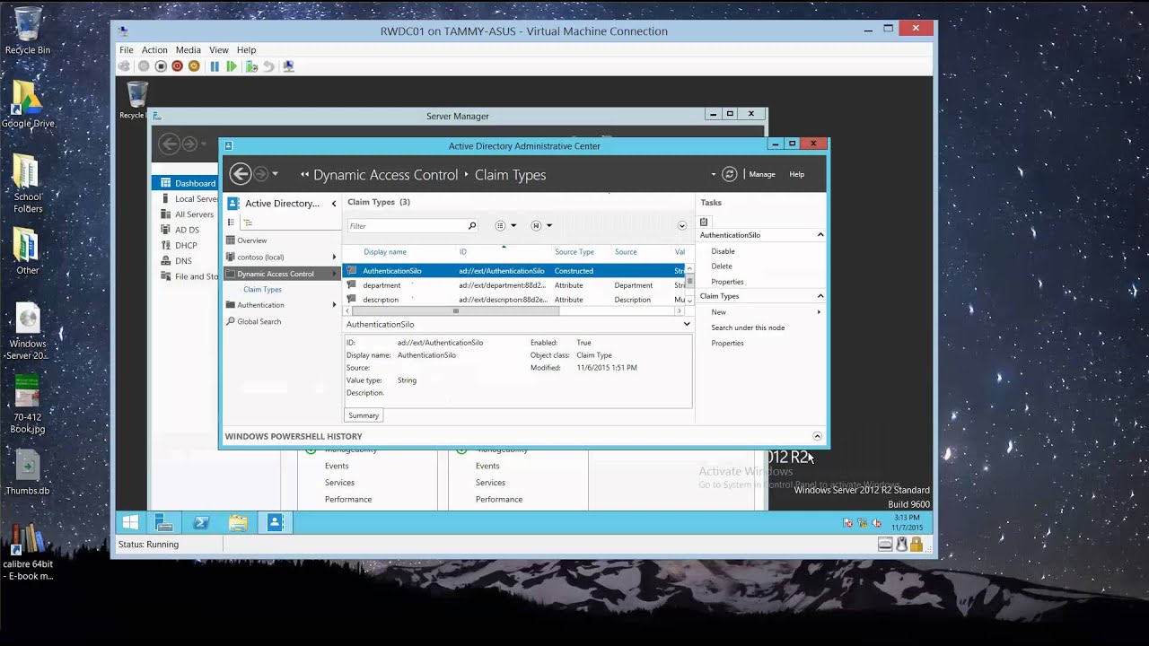
Task: Open Global Search in navigation pane
Action: click(259, 321)
